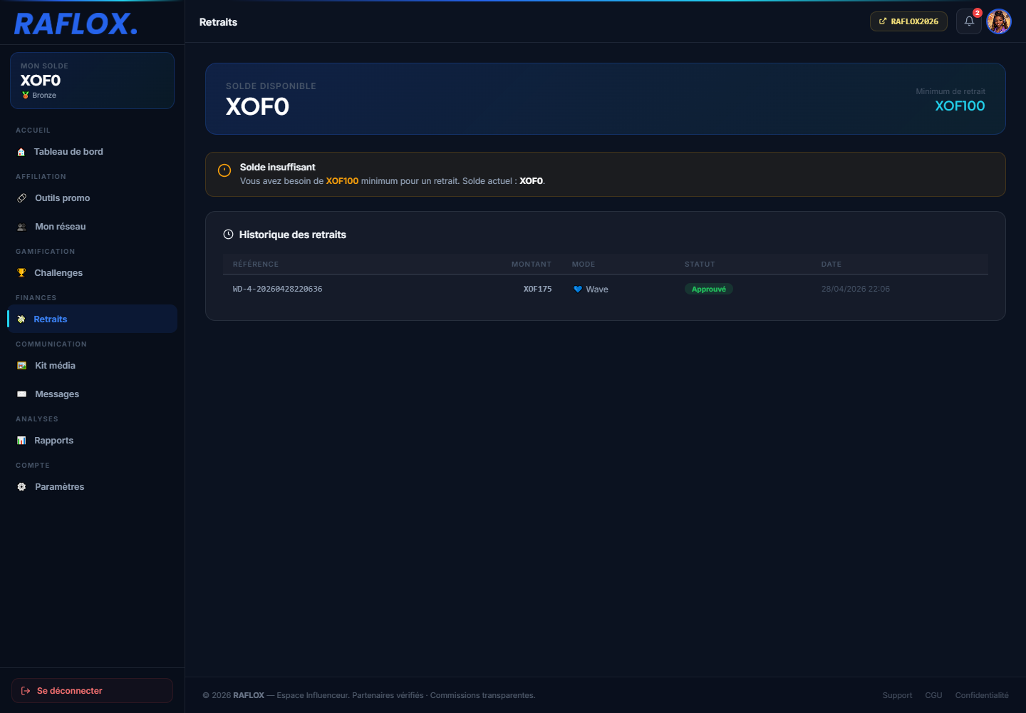Open the notifications bell

pos(969,21)
